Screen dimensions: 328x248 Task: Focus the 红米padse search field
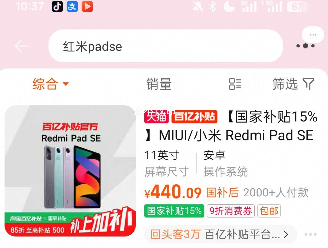[165, 46]
